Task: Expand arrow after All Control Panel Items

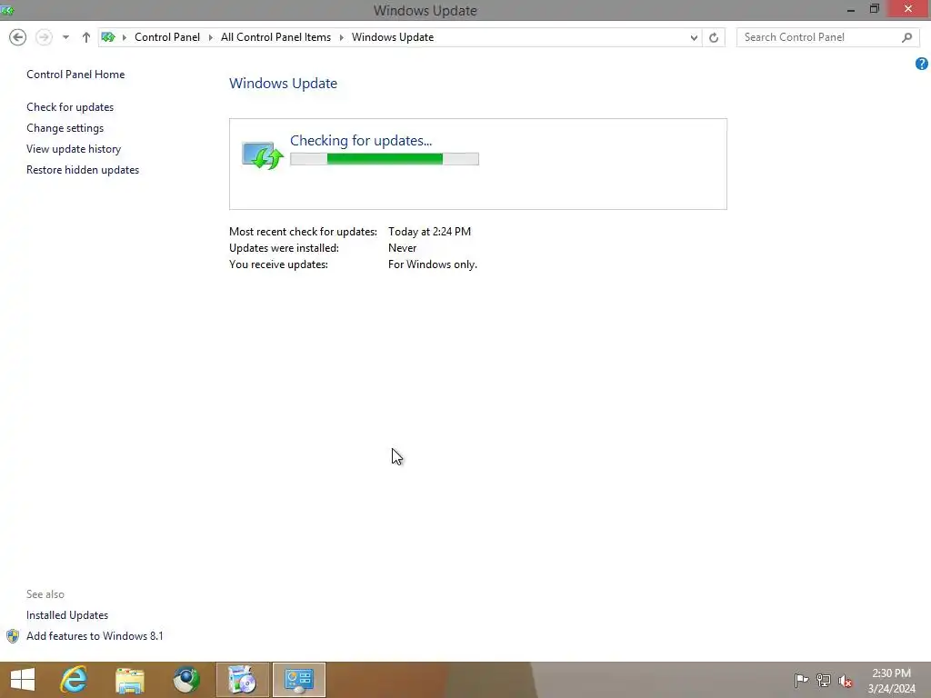Action: [x=342, y=37]
